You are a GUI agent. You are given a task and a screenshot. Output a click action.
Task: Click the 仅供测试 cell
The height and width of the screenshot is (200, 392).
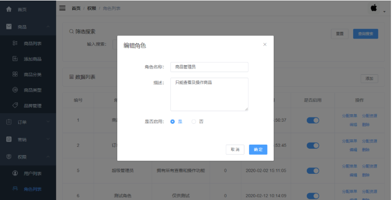tap(181, 196)
